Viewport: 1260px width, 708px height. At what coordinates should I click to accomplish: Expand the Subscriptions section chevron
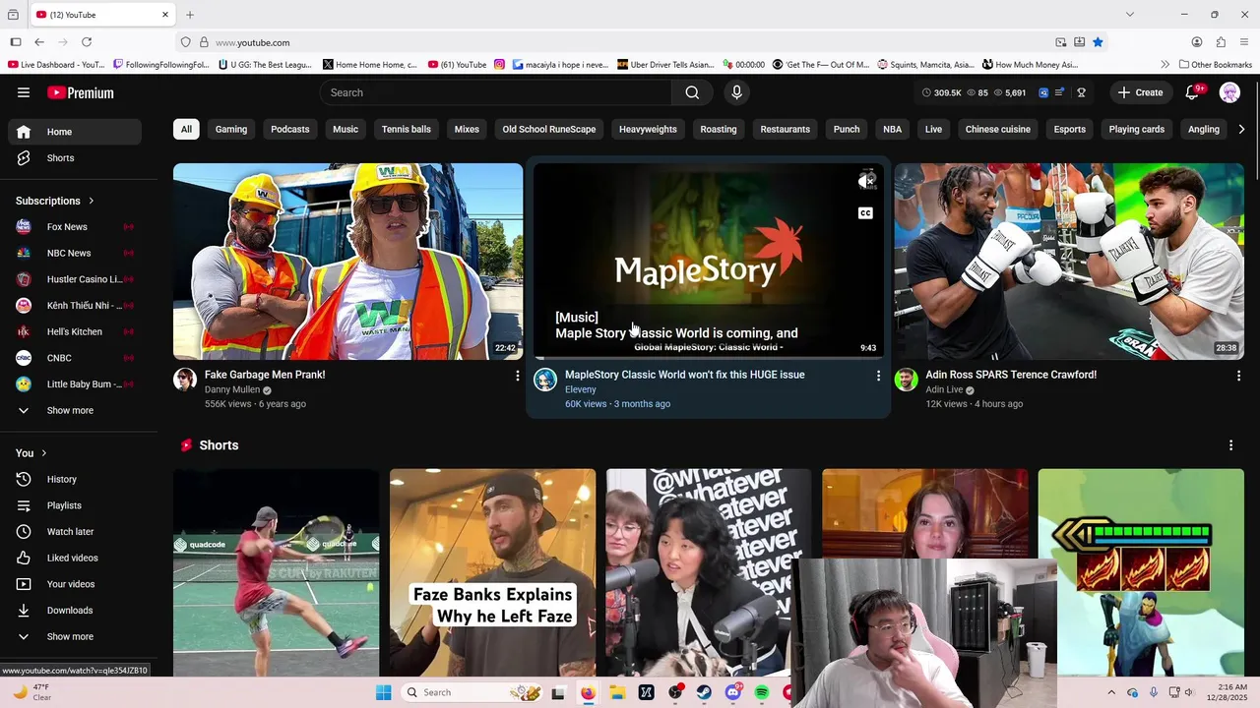click(92, 201)
